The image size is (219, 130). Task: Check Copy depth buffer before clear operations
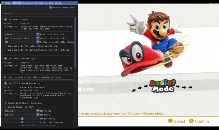(5, 46)
